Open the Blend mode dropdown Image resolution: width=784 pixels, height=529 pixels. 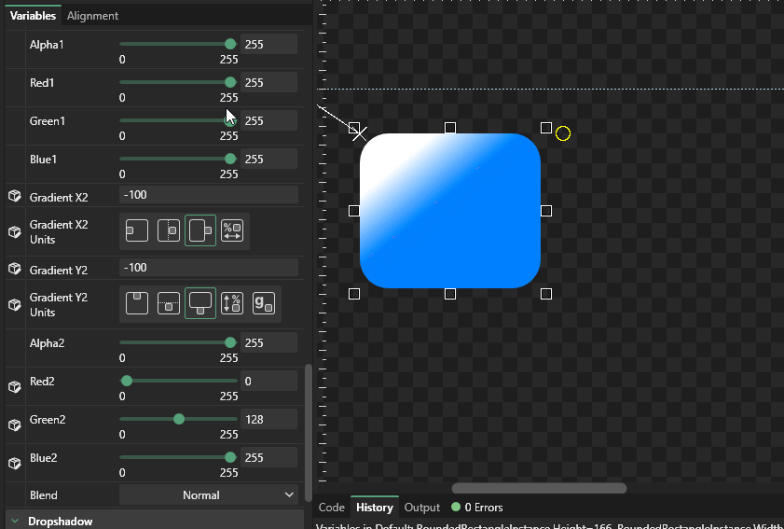coord(208,495)
